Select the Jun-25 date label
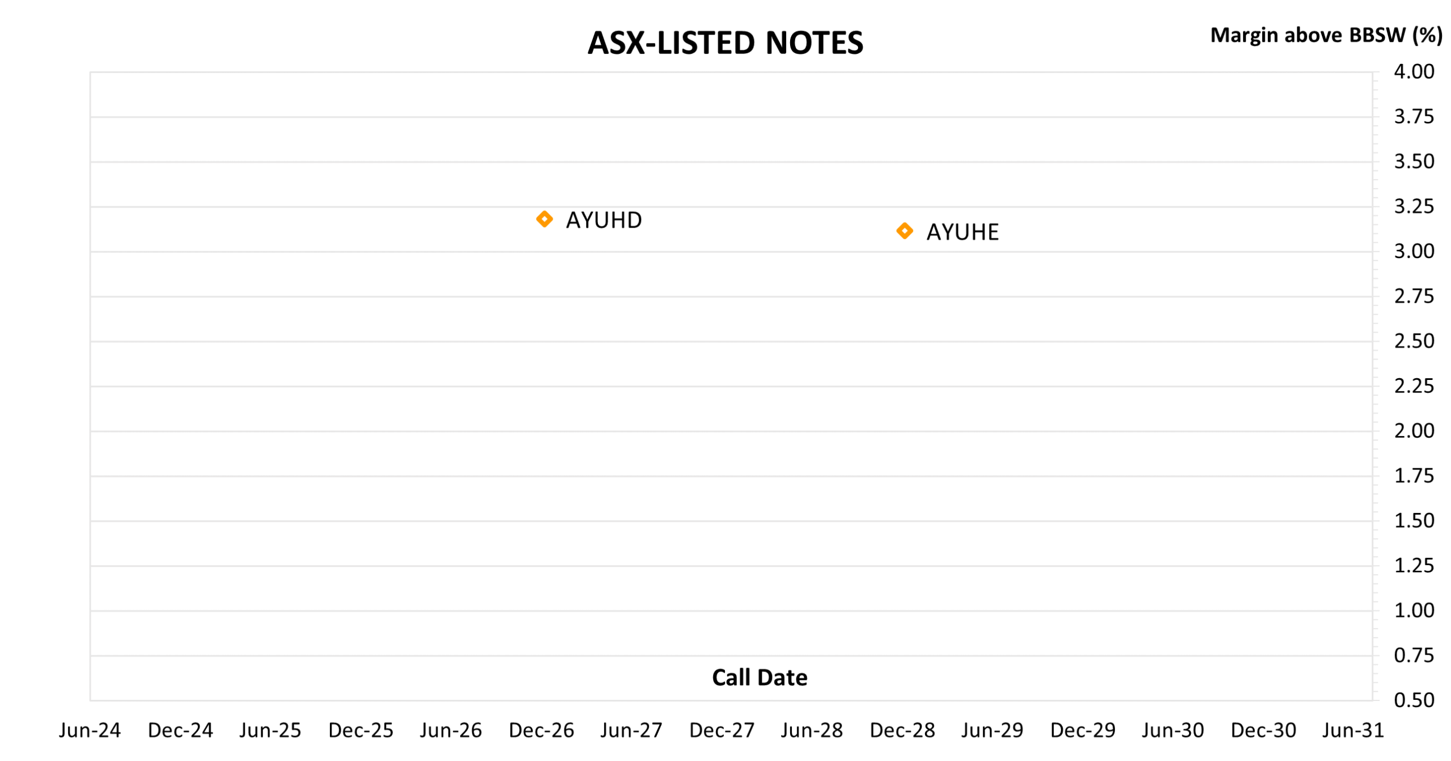The width and height of the screenshot is (1451, 761). [x=270, y=730]
